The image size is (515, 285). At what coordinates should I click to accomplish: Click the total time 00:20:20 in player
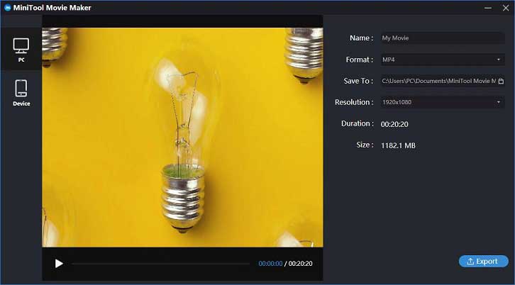[301, 263]
